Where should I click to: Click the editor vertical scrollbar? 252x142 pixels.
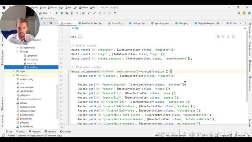click(247, 66)
